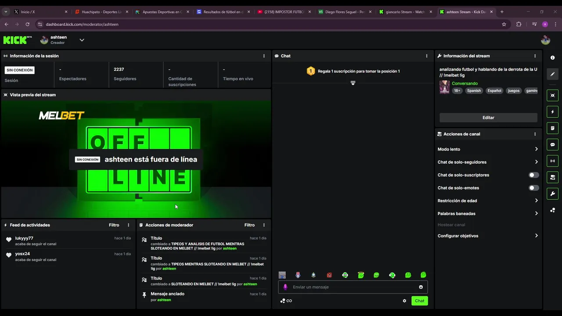
Task: Expand Configurar objetivos settings
Action: coord(488,236)
